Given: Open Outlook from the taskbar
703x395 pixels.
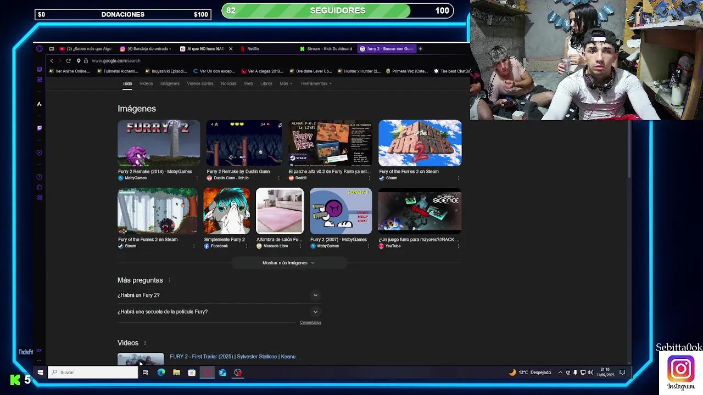Looking at the screenshot, I should pos(222,373).
